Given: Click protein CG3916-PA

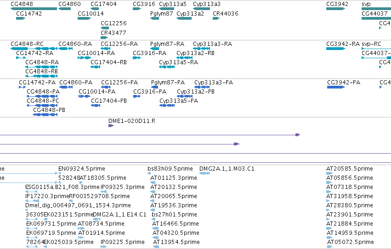Looking at the screenshot, I should (150, 92).
